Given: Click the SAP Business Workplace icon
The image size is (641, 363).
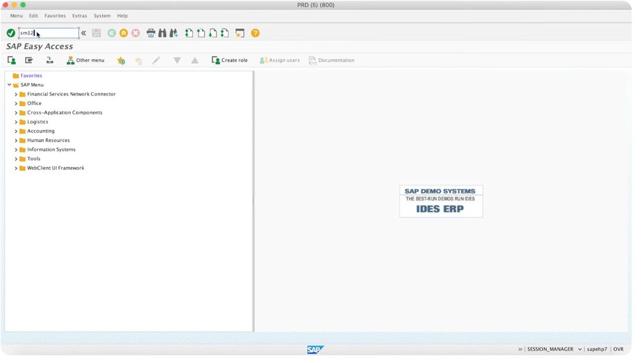Looking at the screenshot, I should pyautogui.click(x=49, y=60).
